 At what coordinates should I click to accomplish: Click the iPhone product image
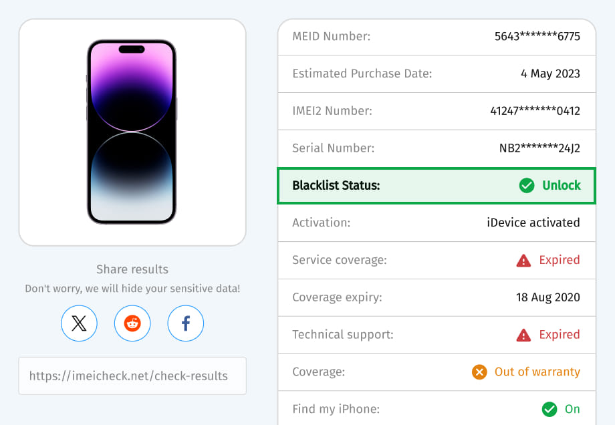click(132, 132)
